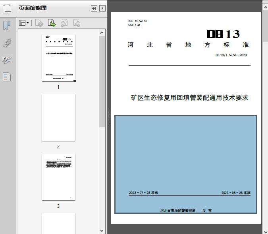Select page 1 thumbnail
The height and width of the screenshot is (234, 268).
point(58,58)
